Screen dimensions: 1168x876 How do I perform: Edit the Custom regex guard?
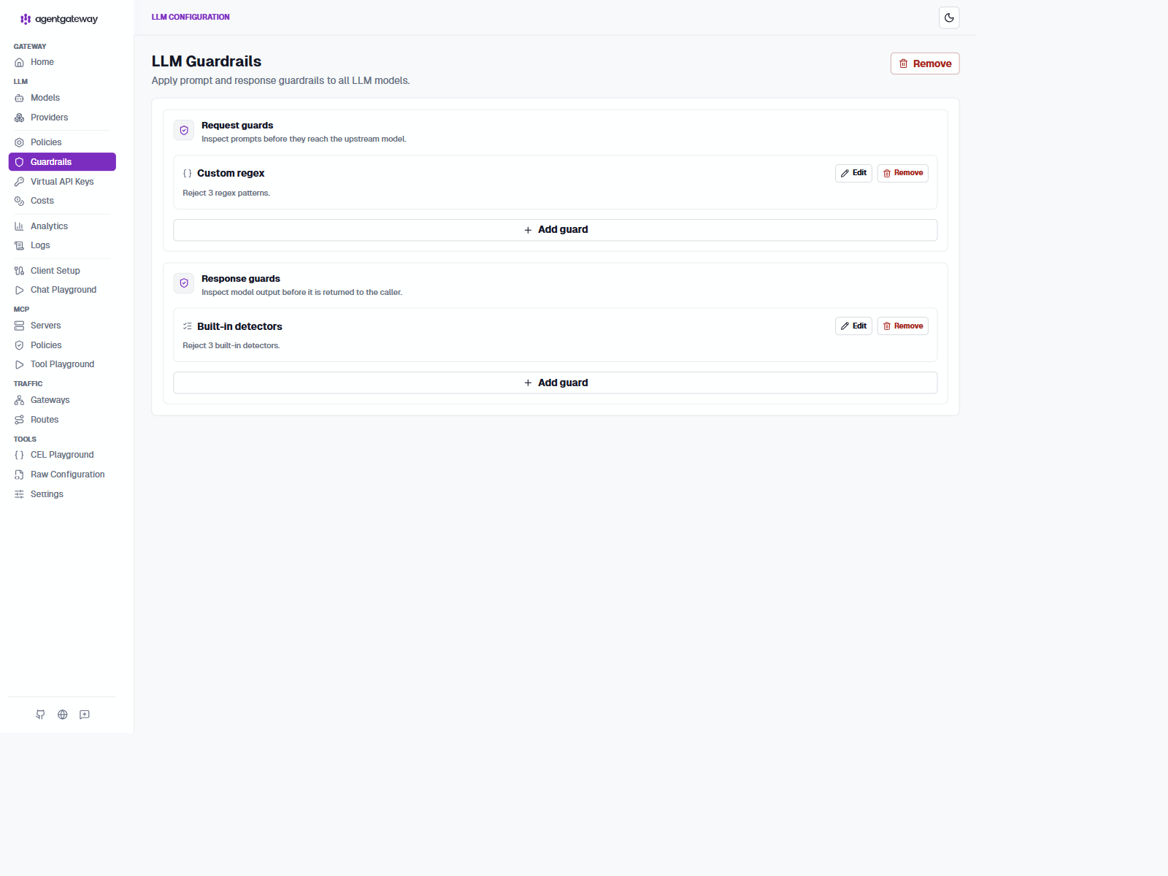[853, 173]
